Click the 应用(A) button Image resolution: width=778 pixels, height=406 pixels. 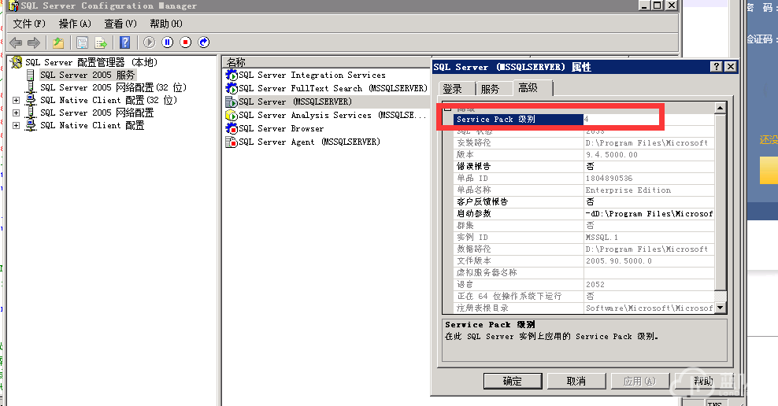(x=639, y=381)
